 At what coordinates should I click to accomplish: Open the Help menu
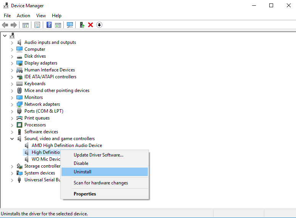(57, 16)
